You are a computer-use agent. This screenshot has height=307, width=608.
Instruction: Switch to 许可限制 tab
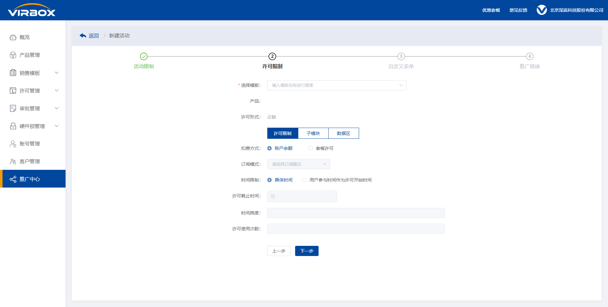tap(283, 133)
